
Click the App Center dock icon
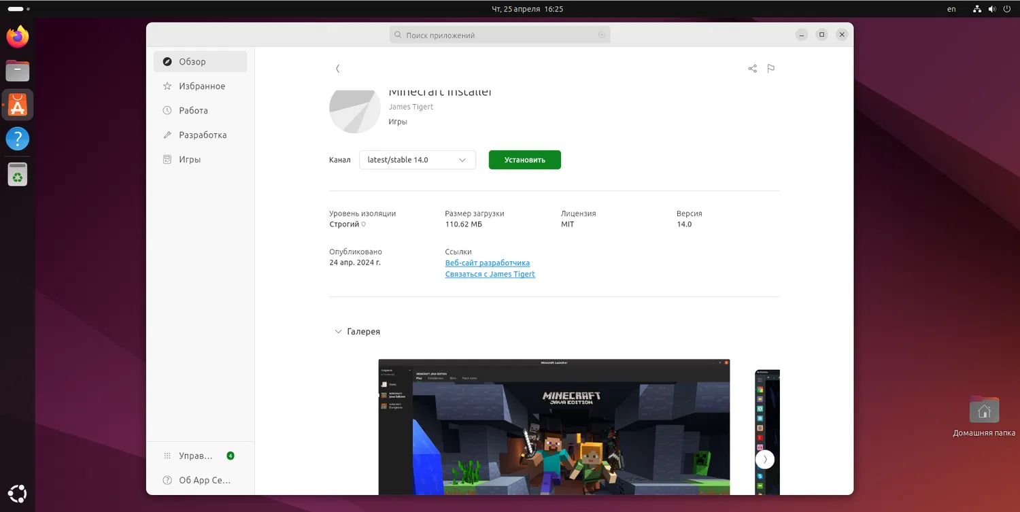[18, 105]
